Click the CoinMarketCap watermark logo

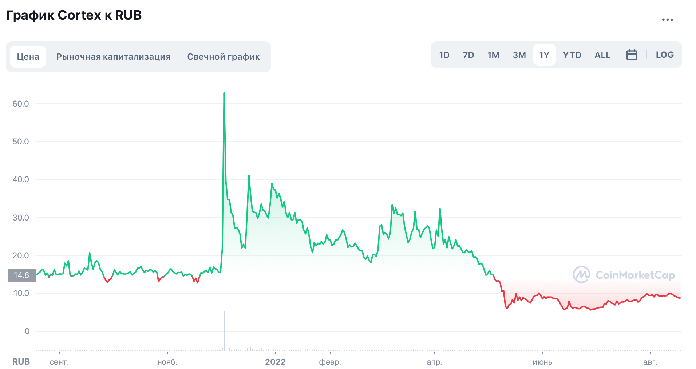(x=624, y=275)
